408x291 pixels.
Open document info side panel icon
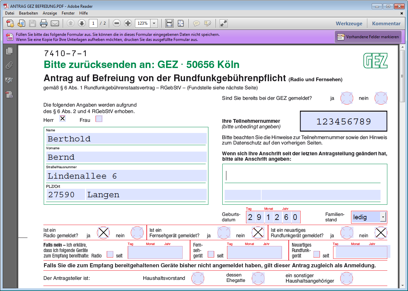pos(9,95)
